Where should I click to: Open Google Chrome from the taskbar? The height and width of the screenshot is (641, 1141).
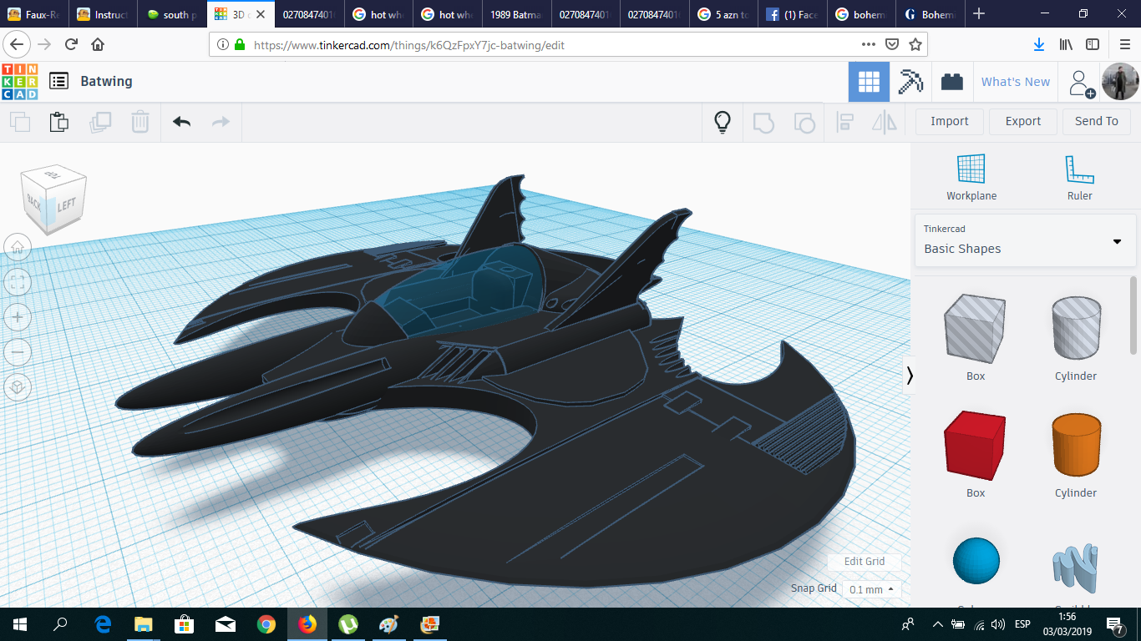point(266,624)
